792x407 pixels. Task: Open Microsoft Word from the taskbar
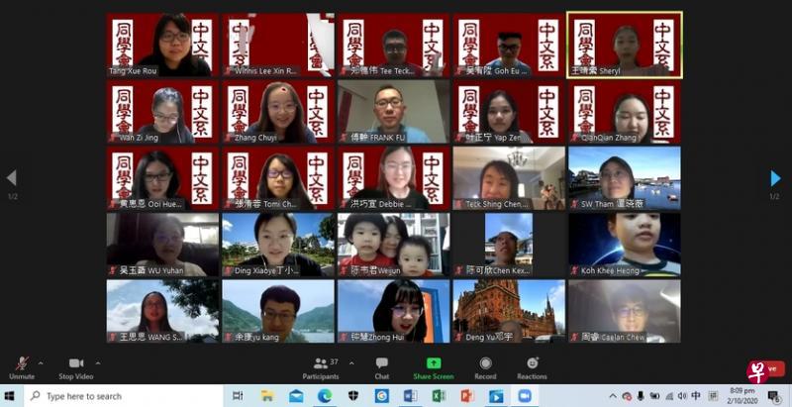[410, 396]
